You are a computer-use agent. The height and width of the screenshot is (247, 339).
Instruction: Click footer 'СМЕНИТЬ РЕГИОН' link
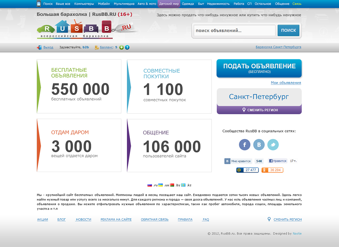pos(288,219)
